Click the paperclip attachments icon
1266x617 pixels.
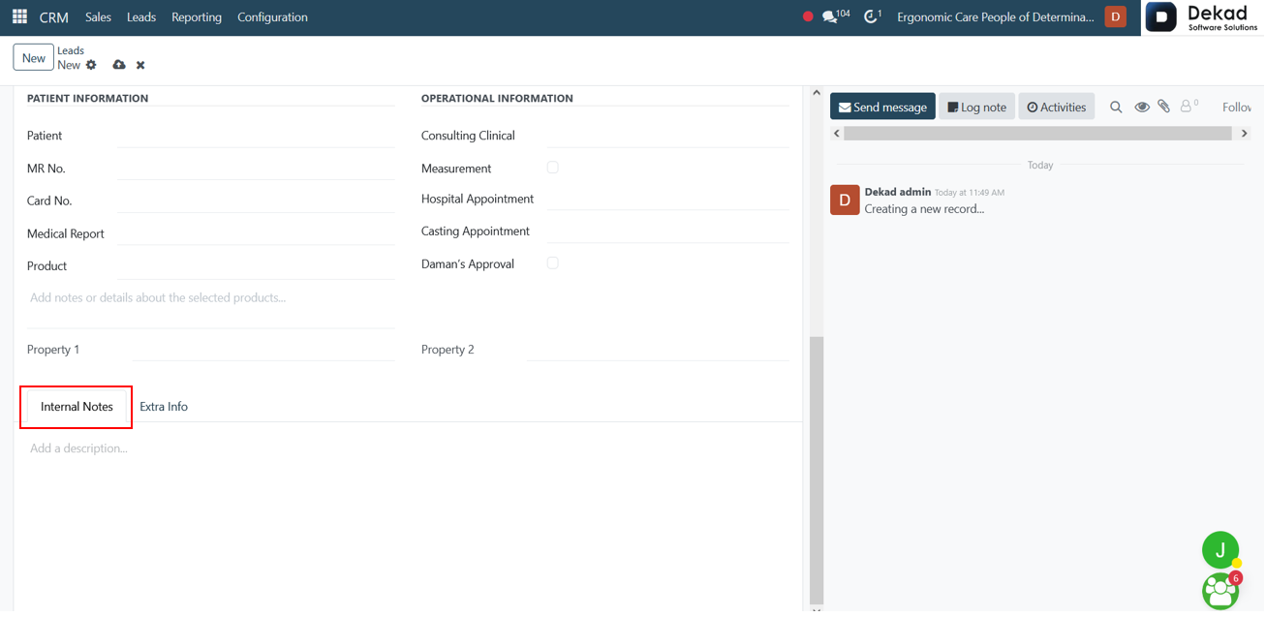pyautogui.click(x=1163, y=107)
